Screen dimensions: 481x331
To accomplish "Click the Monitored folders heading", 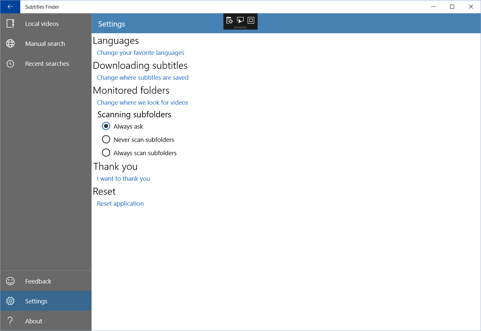I will coord(131,90).
